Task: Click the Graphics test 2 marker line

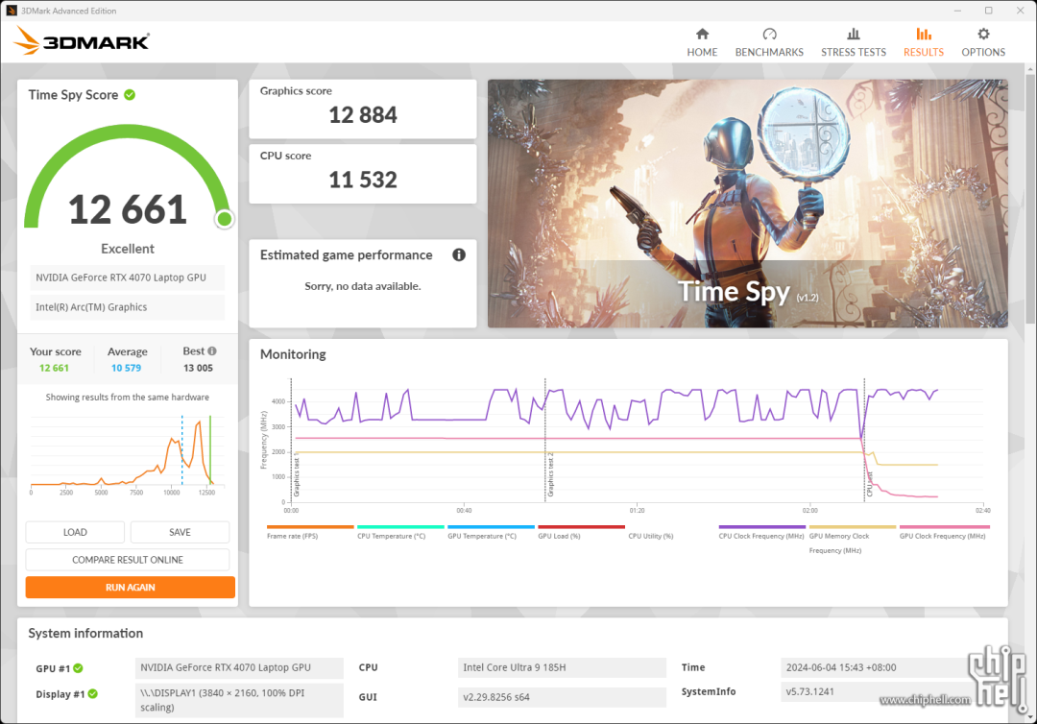Action: click(x=545, y=440)
